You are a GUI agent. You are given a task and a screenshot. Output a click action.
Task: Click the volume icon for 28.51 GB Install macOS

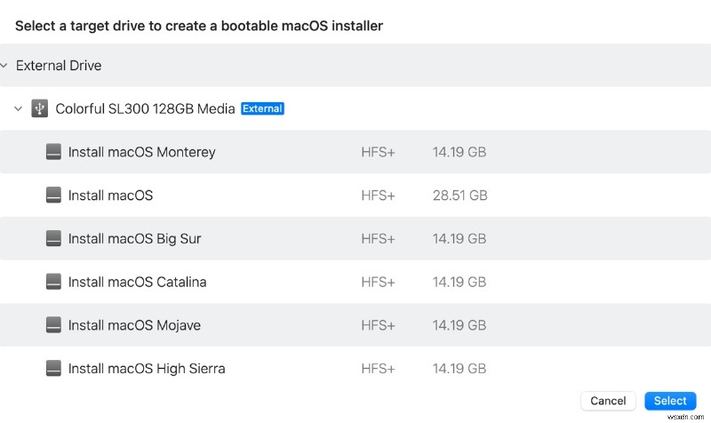click(53, 196)
